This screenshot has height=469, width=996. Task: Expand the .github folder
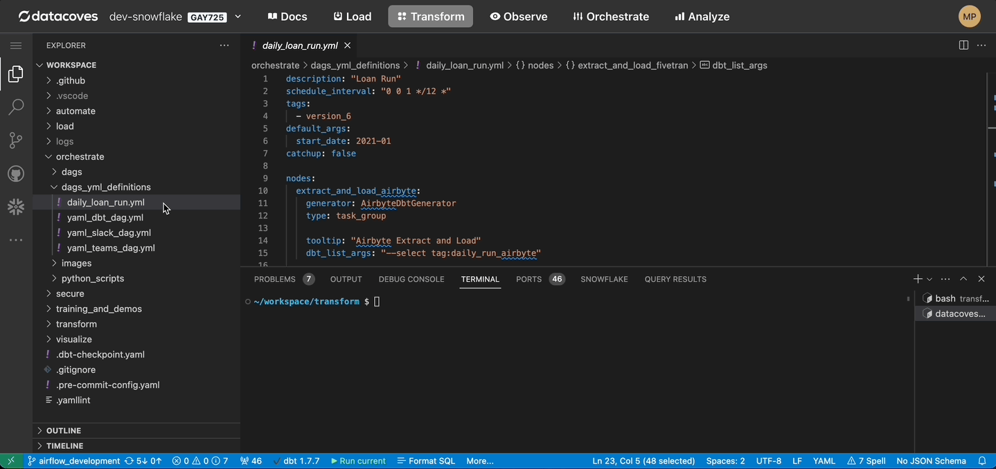point(136,80)
